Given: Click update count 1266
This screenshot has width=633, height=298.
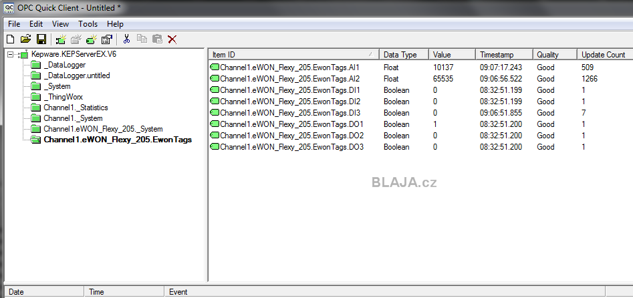Looking at the screenshot, I should (x=590, y=79).
